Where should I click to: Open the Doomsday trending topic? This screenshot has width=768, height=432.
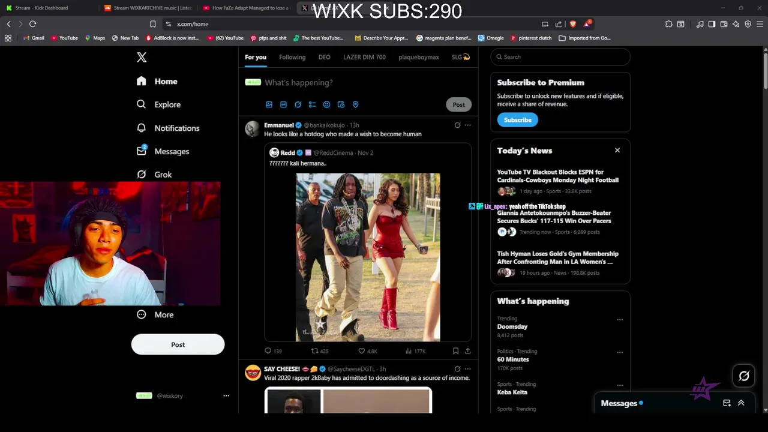coord(512,326)
